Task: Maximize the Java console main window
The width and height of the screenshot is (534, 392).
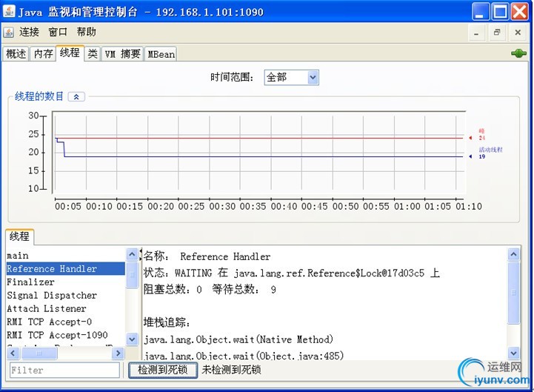Action: 500,12
